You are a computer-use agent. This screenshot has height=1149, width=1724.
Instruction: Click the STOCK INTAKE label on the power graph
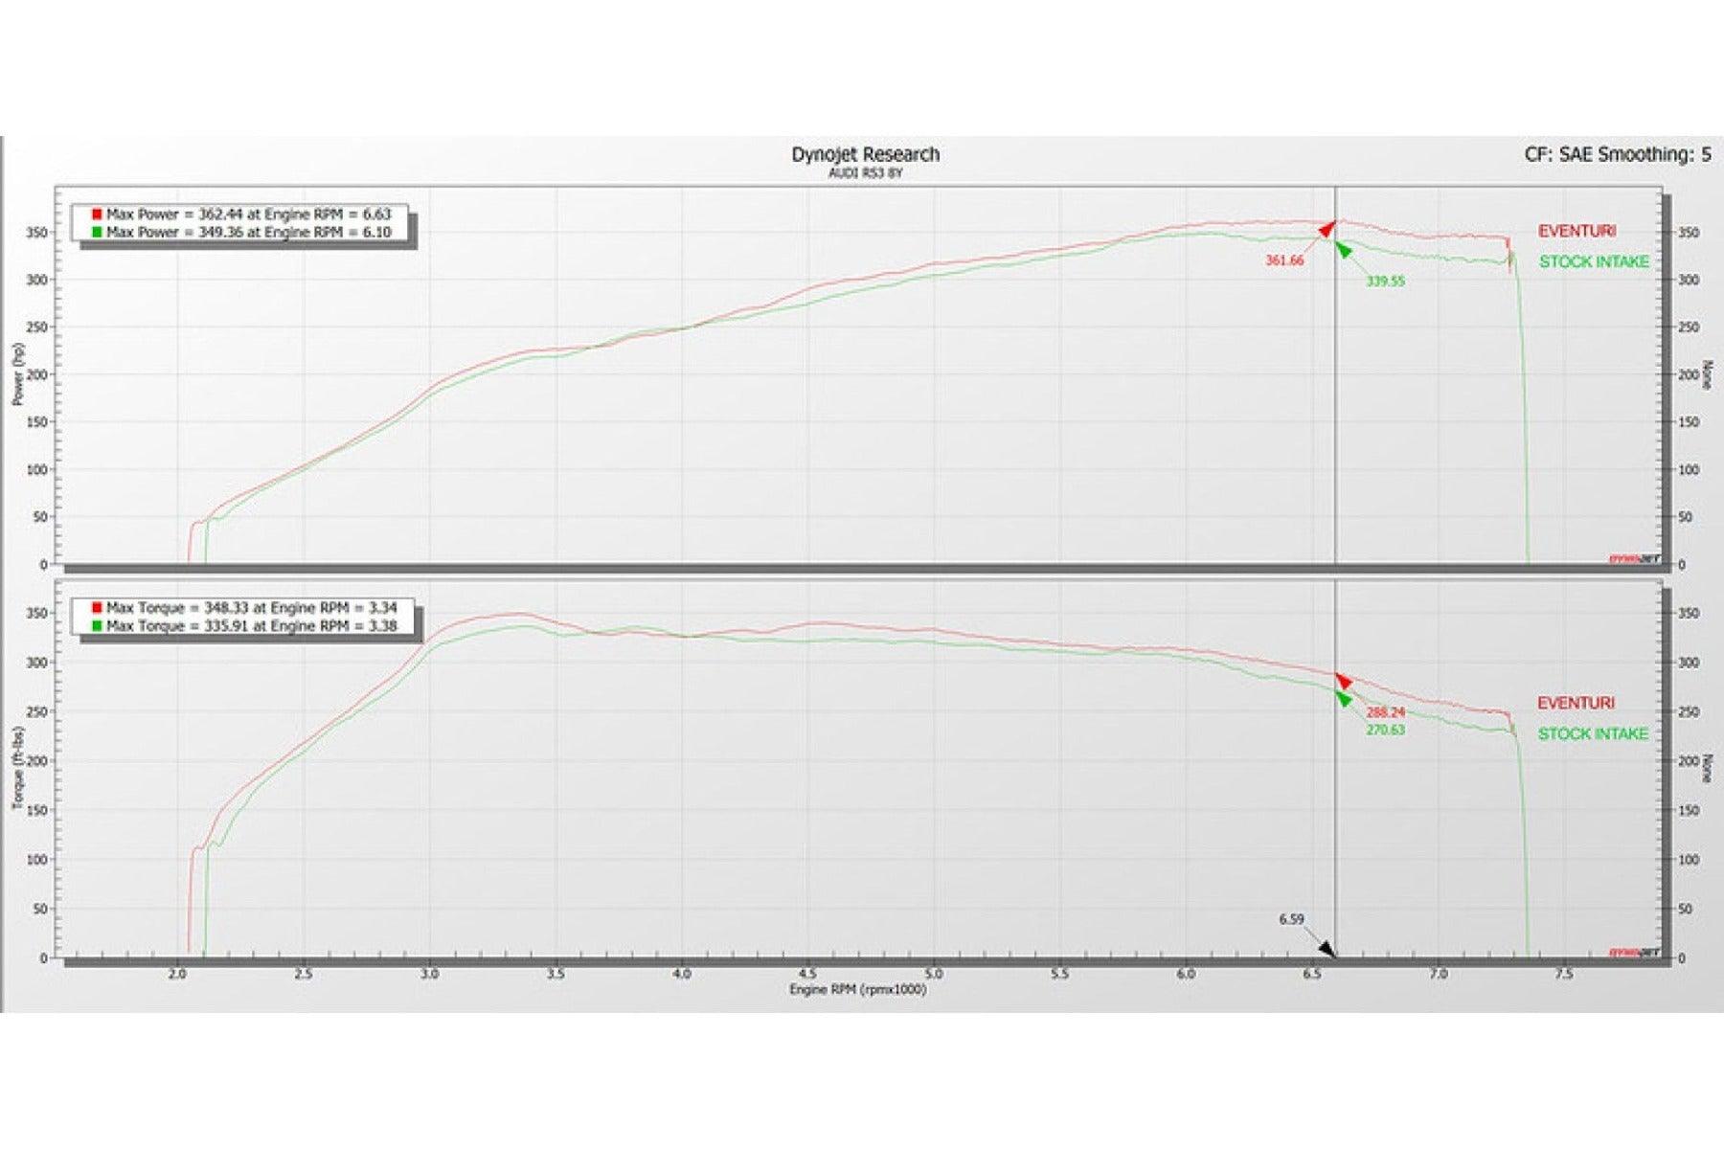coord(1594,261)
